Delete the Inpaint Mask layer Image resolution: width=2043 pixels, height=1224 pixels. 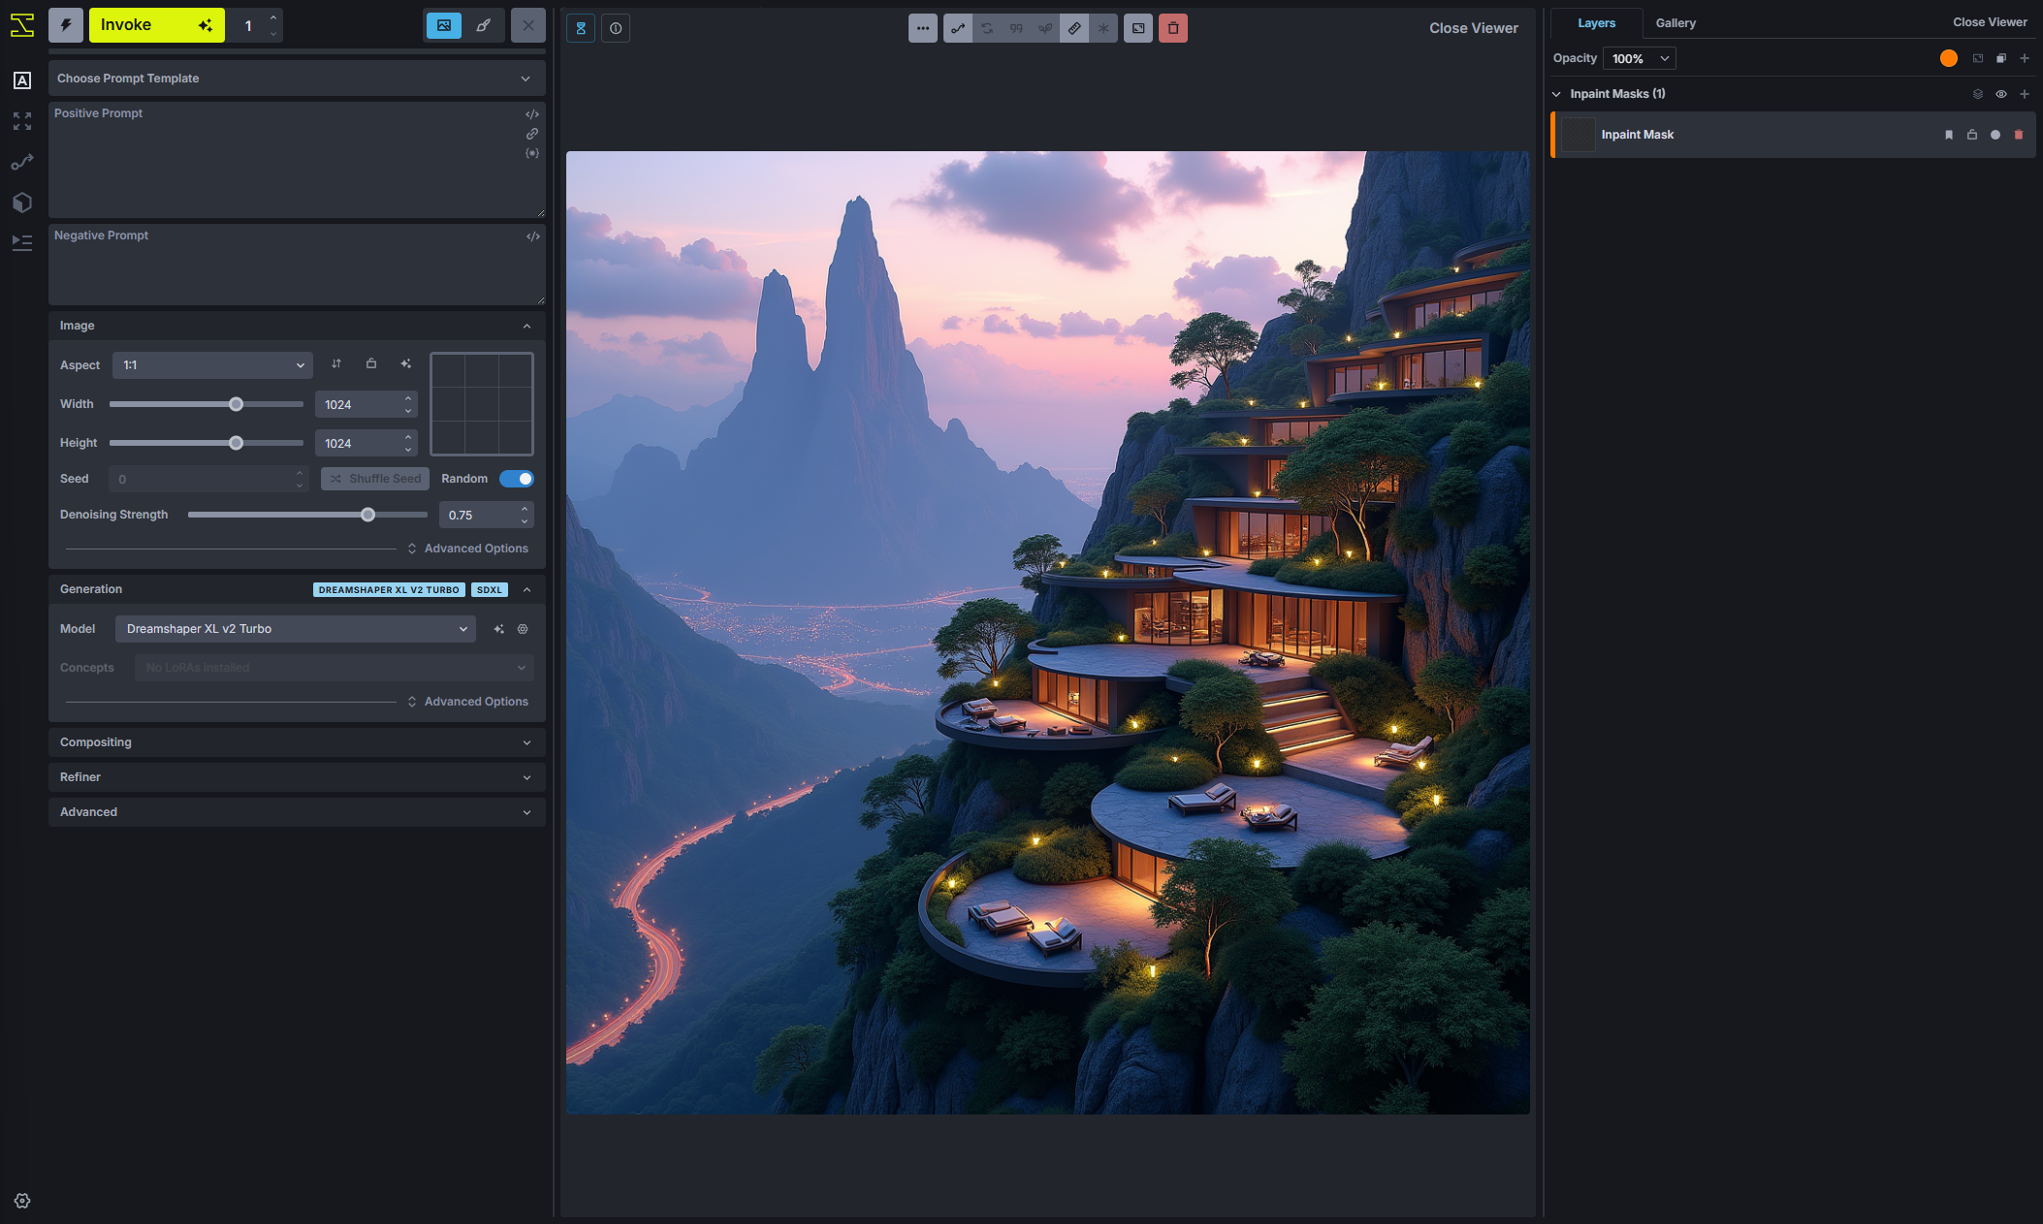[x=2019, y=135]
